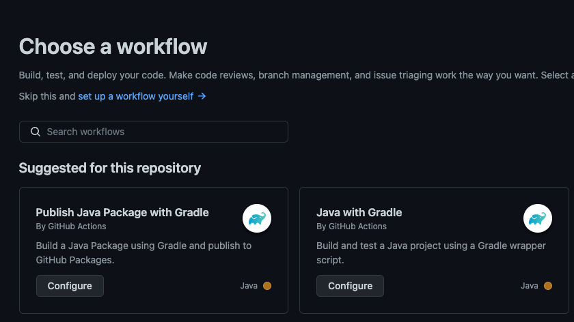Click By GitHub Actions under Publish Java Package
Viewport: 574px width, 322px height.
coord(71,226)
